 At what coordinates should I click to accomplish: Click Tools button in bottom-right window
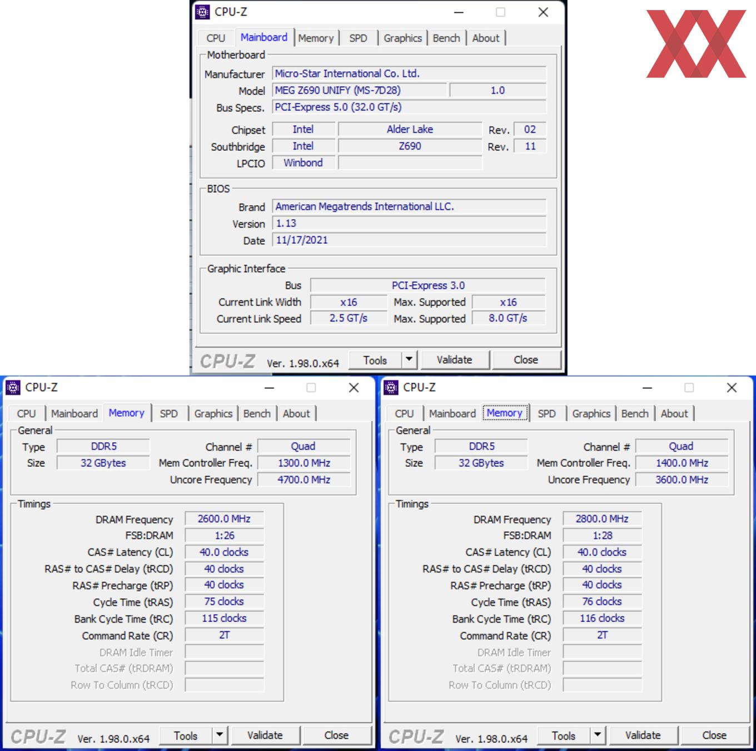[564, 735]
